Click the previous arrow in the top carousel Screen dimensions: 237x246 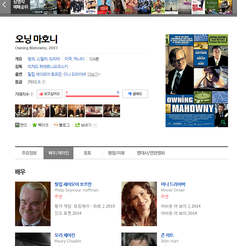(x=4, y=5)
